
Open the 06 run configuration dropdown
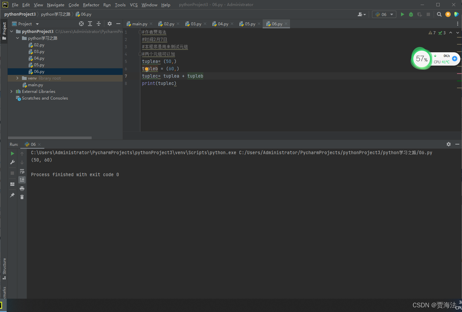[x=384, y=14]
